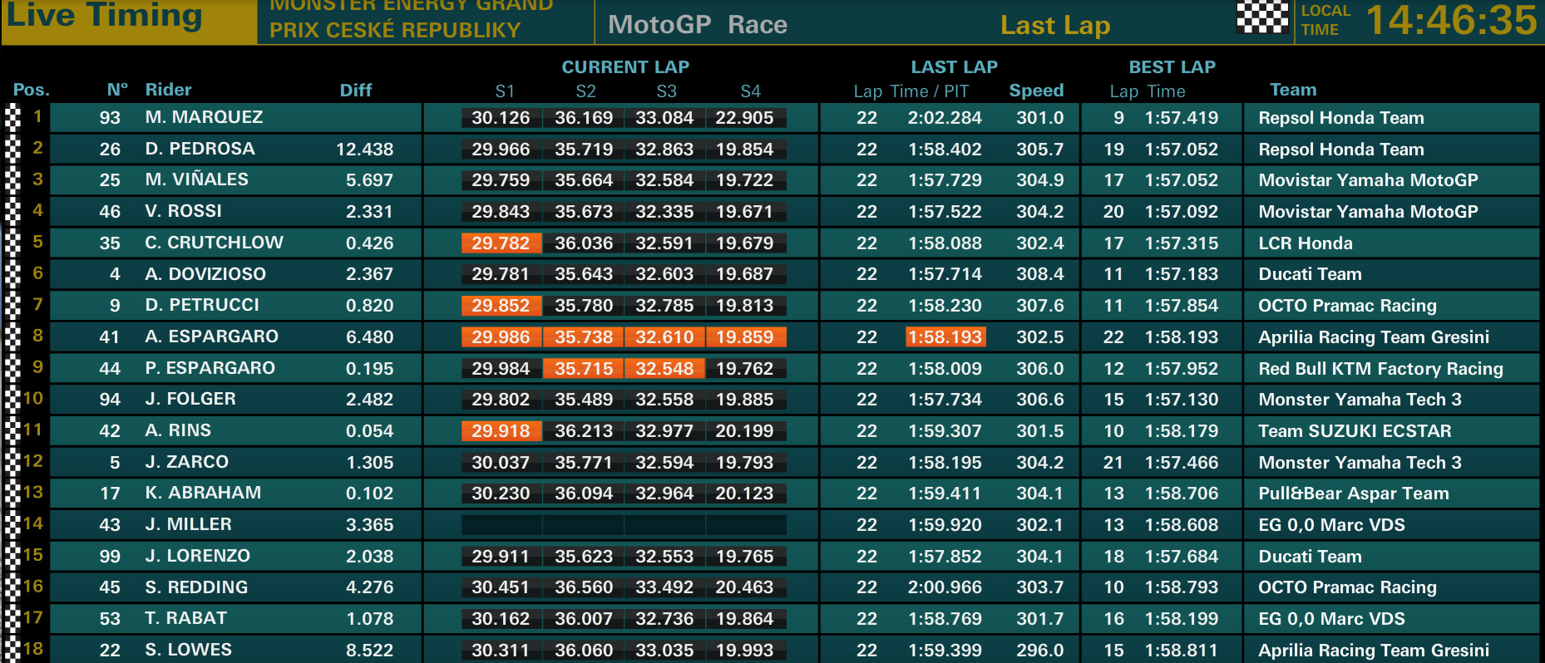
Task: Select rider M. MARQUEZ in the list
Action: 204,117
